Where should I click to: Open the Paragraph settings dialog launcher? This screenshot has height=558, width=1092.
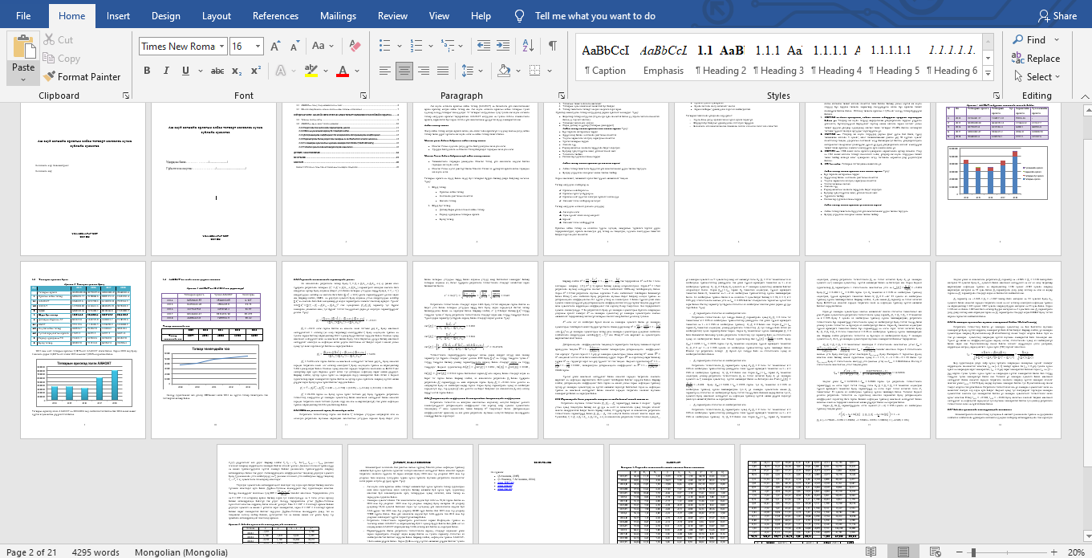(x=563, y=96)
